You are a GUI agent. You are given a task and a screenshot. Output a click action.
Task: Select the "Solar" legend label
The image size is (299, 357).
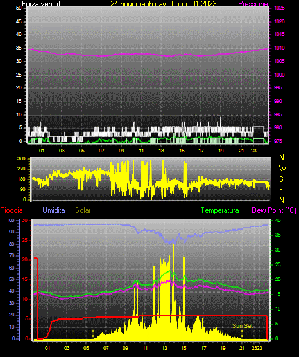83,210
